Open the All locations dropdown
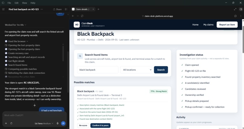 pos(136,70)
